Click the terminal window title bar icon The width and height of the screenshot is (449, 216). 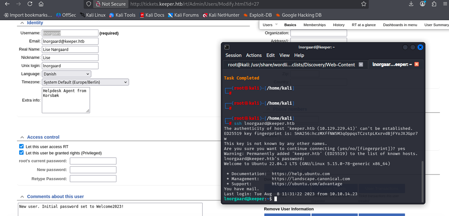(x=227, y=47)
